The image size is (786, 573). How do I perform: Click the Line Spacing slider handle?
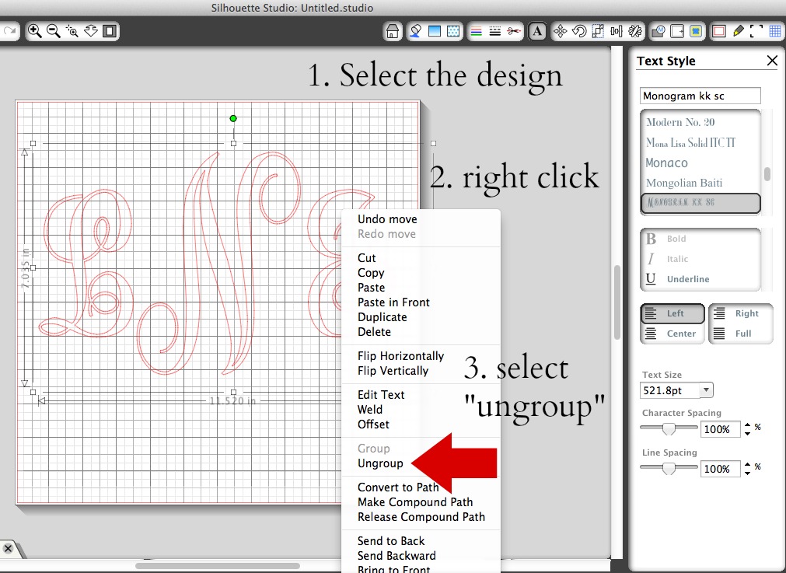coord(669,468)
